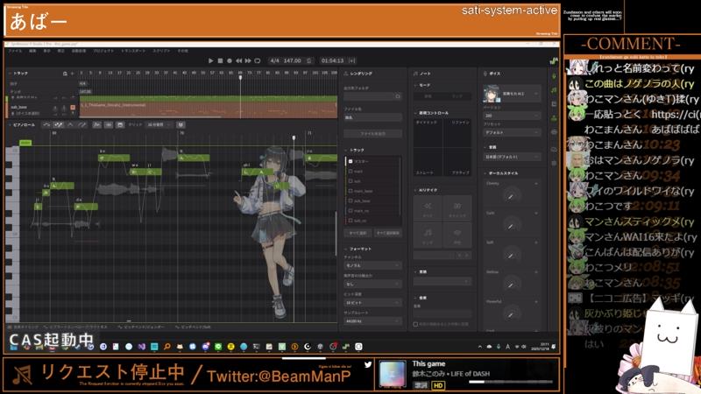Show hidden system tray icons chevron
Screen dimensions: 701x394
coord(479,347)
